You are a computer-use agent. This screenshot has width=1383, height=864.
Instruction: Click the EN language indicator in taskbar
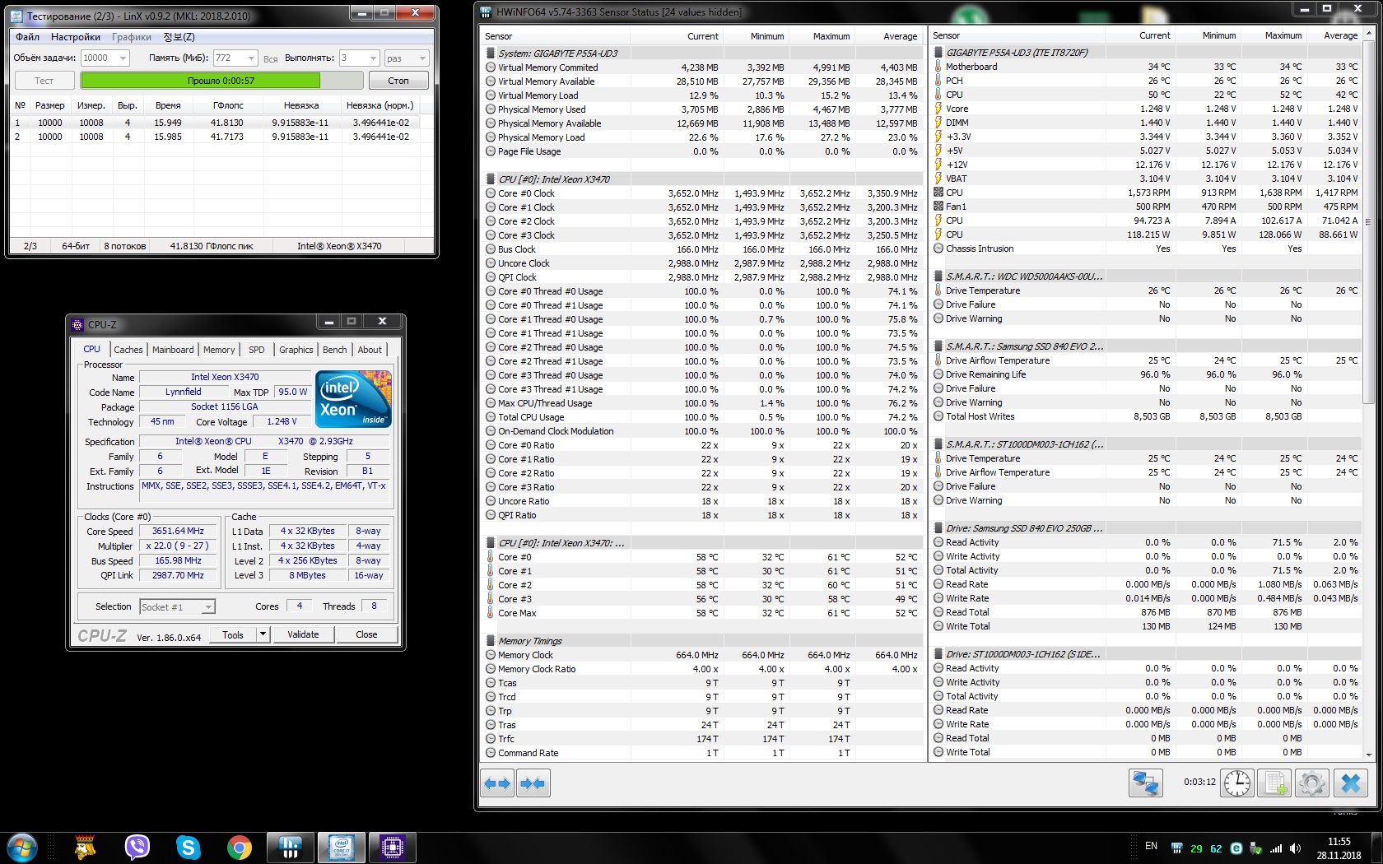pyautogui.click(x=1151, y=846)
